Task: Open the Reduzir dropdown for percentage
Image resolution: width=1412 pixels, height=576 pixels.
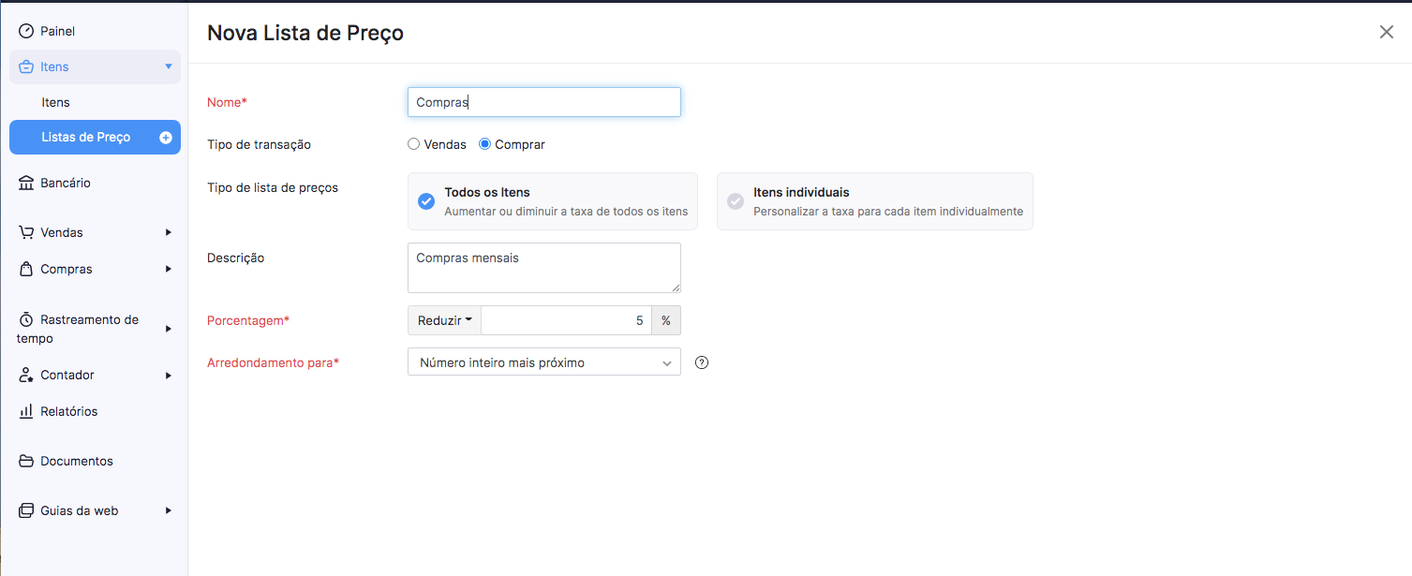Action: 444,320
